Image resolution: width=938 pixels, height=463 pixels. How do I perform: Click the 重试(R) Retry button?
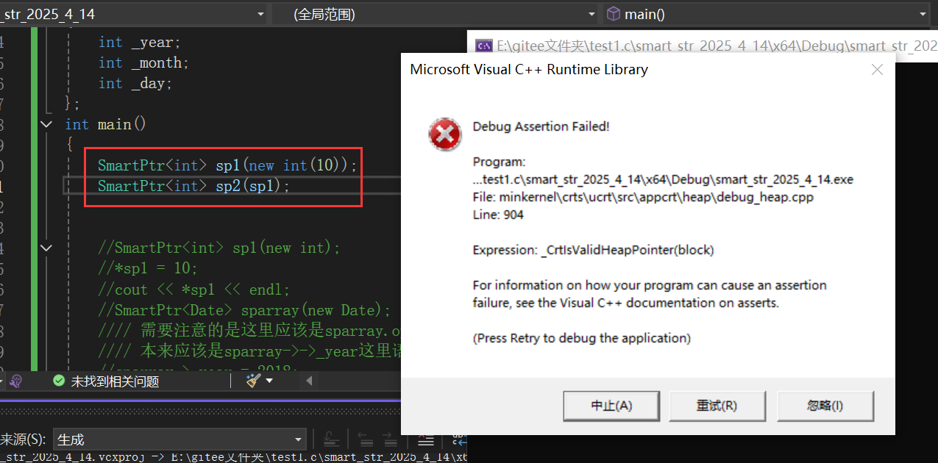click(x=717, y=406)
